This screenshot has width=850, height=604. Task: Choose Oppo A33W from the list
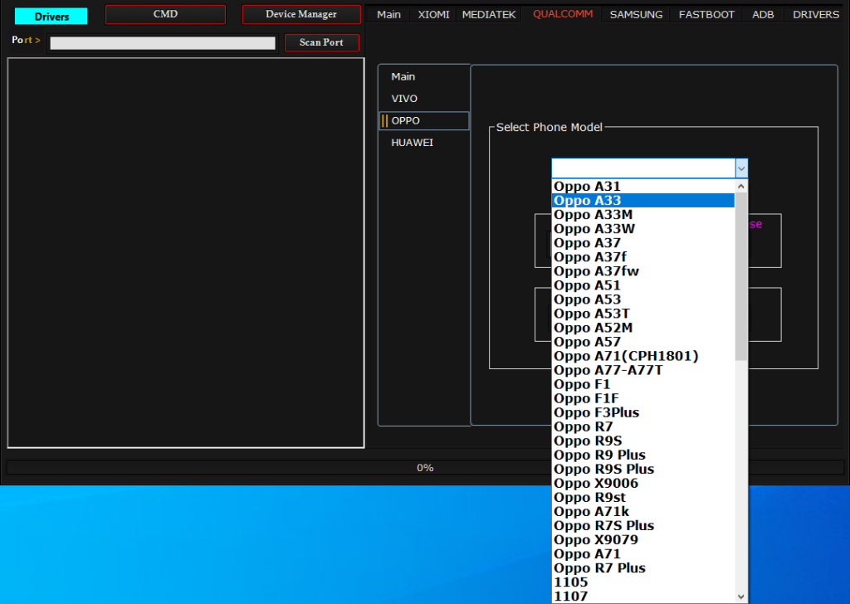[x=643, y=229]
